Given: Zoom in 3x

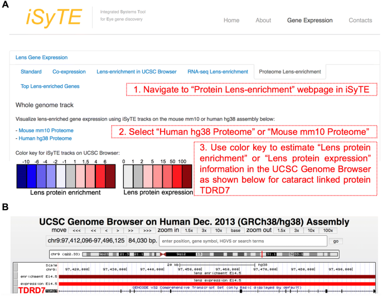Looking at the screenshot, I should [x=204, y=230].
